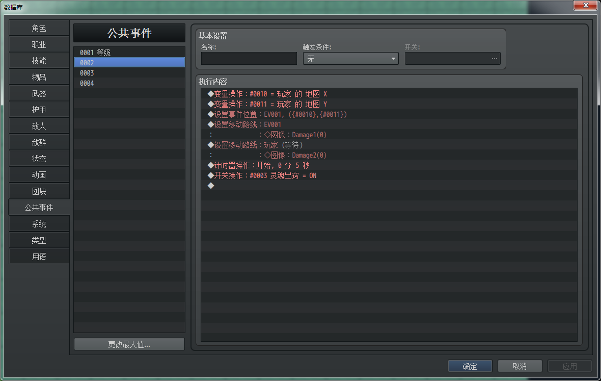The image size is (601, 381).
Task: Select the 敌群 tab
Action: click(x=39, y=142)
